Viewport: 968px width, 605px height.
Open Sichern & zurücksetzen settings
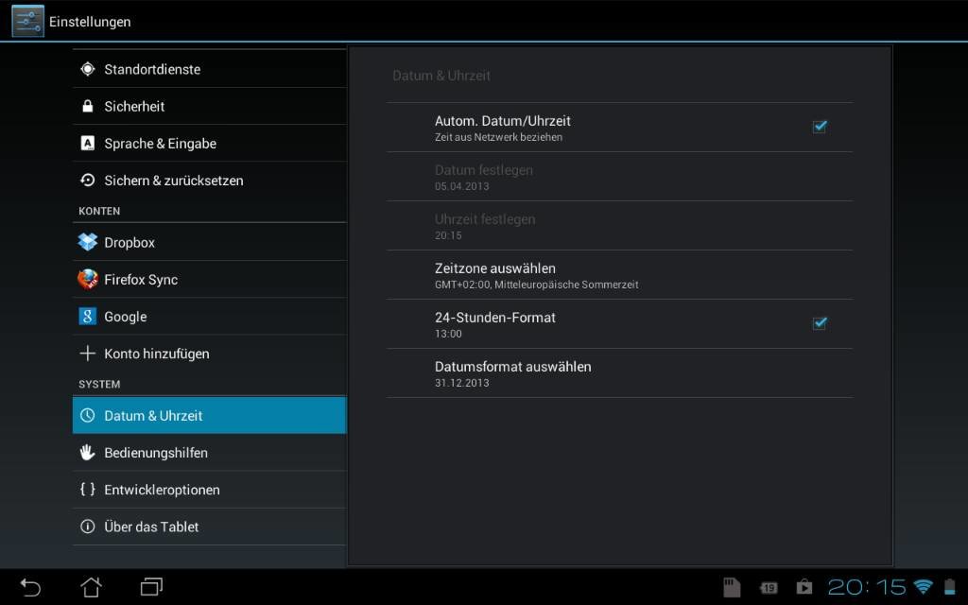coord(209,181)
